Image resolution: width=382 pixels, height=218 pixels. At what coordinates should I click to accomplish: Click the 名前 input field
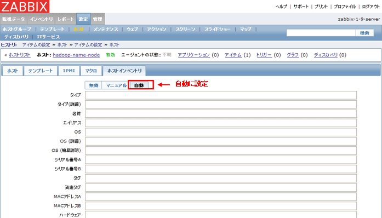tap(221, 114)
